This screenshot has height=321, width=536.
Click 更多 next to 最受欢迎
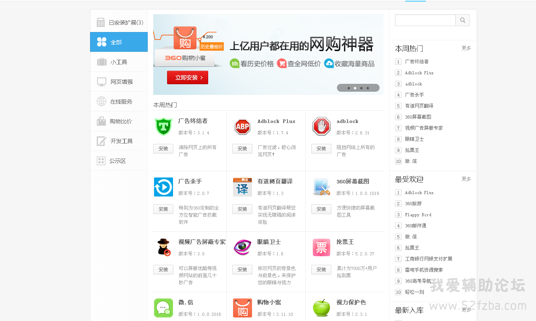coord(466,179)
